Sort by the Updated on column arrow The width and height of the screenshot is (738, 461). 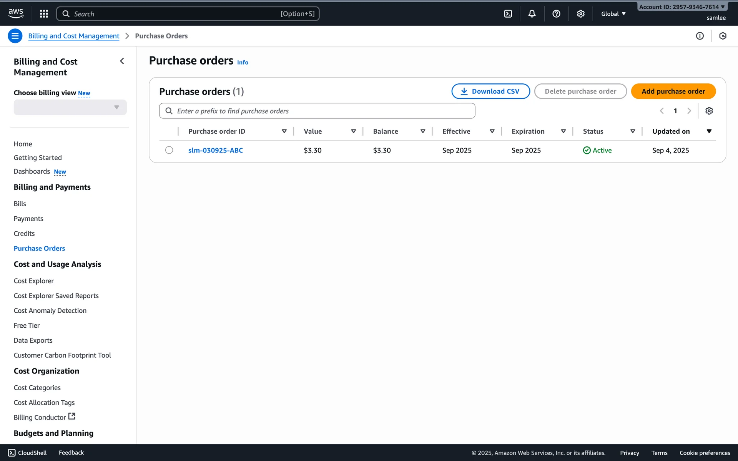pyautogui.click(x=709, y=131)
